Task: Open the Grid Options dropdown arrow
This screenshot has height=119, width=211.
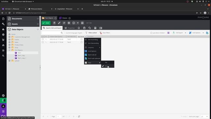Action: (203, 33)
